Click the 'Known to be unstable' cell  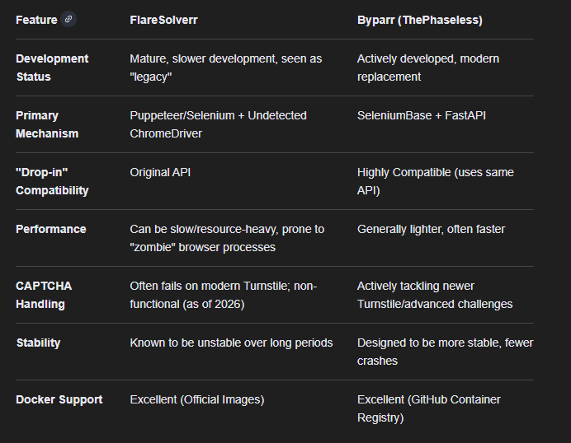click(x=231, y=343)
